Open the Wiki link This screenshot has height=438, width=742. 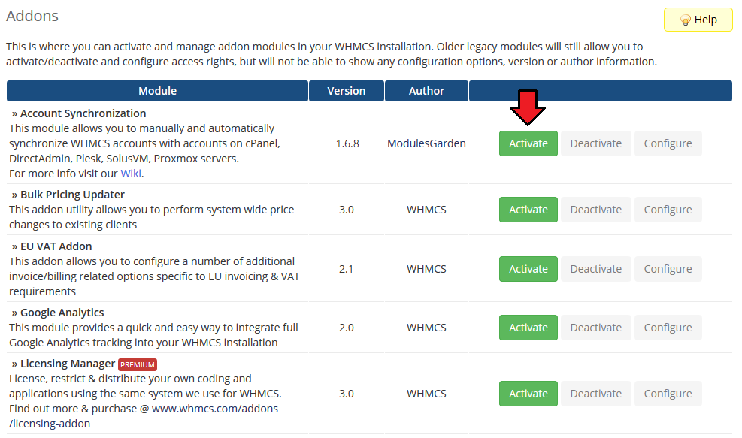pos(131,174)
